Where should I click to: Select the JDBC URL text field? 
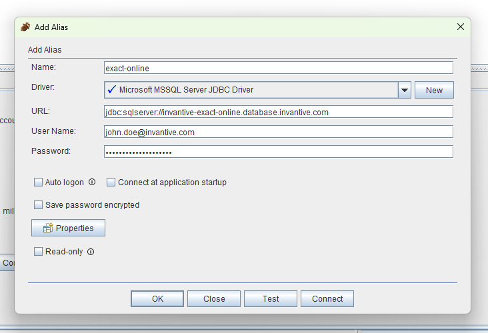click(279, 112)
